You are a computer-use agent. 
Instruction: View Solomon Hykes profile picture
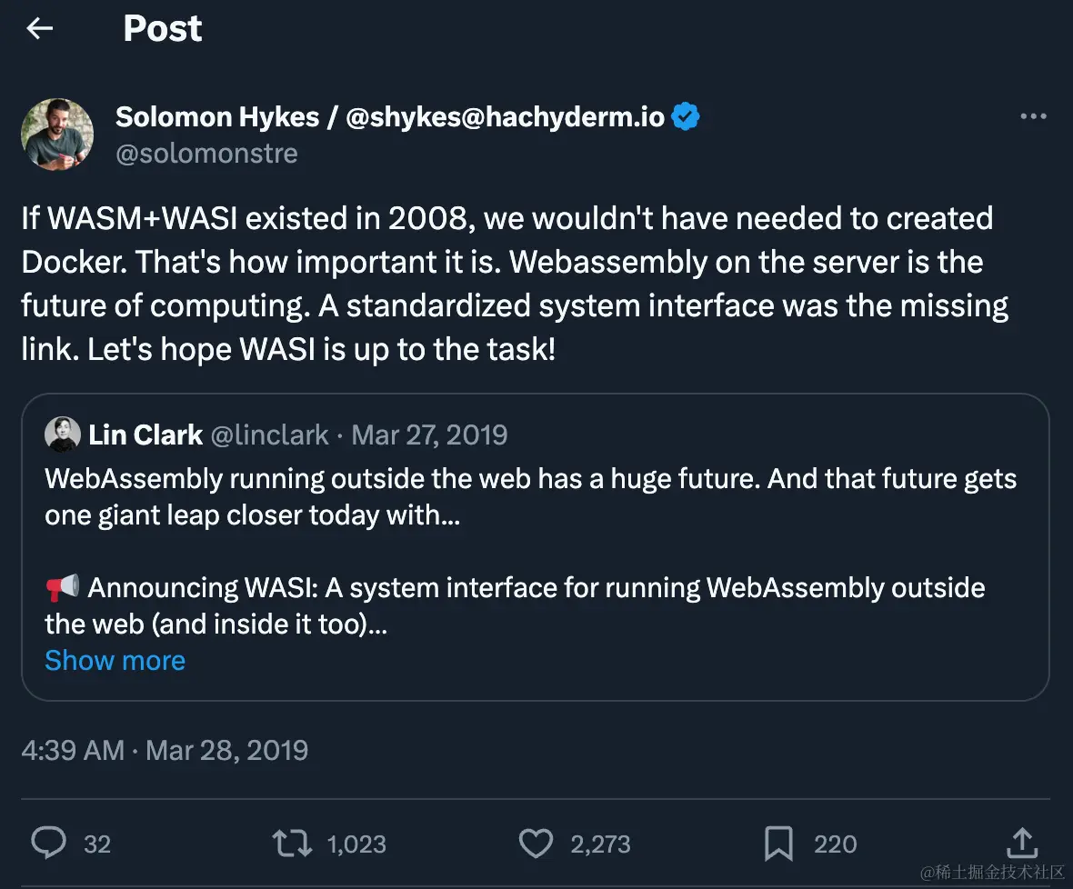pos(57,134)
